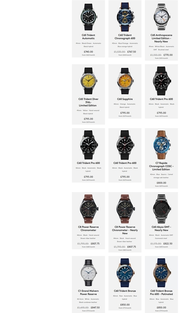This screenshot has height=313, width=179.
Task: Open the C60 Trident Chronograph 600 image
Action: 125,17
